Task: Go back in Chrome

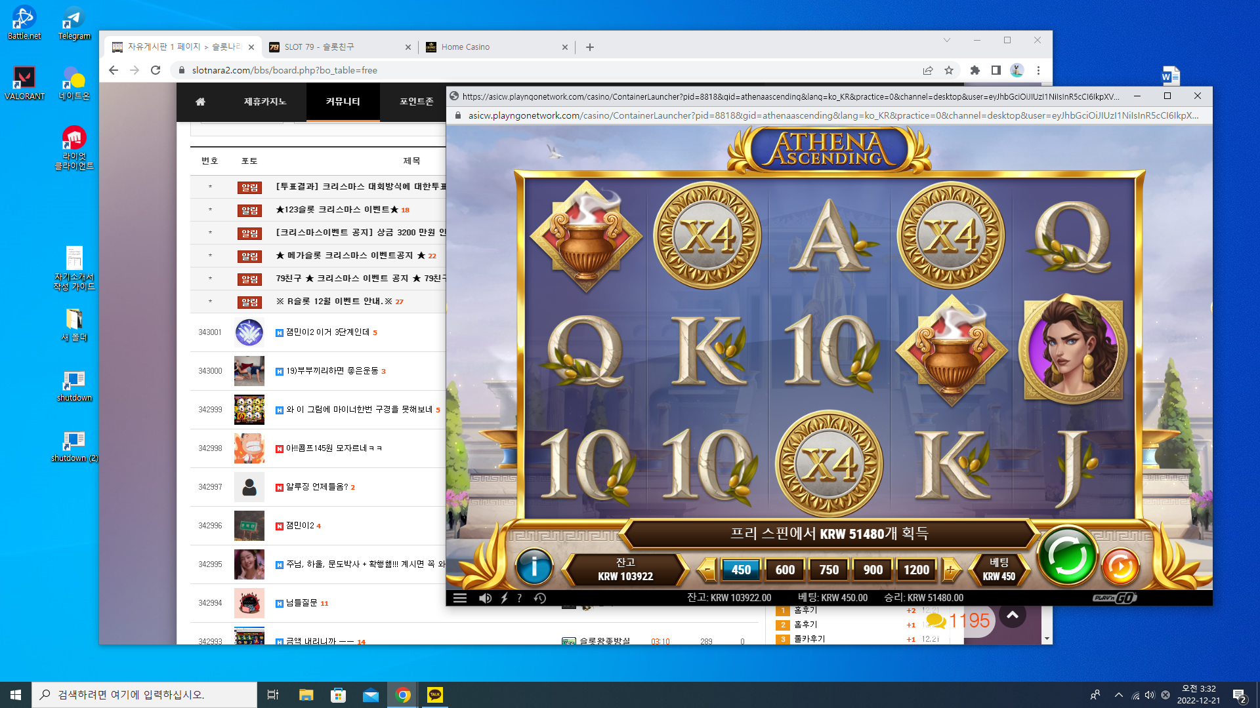Action: (x=114, y=70)
